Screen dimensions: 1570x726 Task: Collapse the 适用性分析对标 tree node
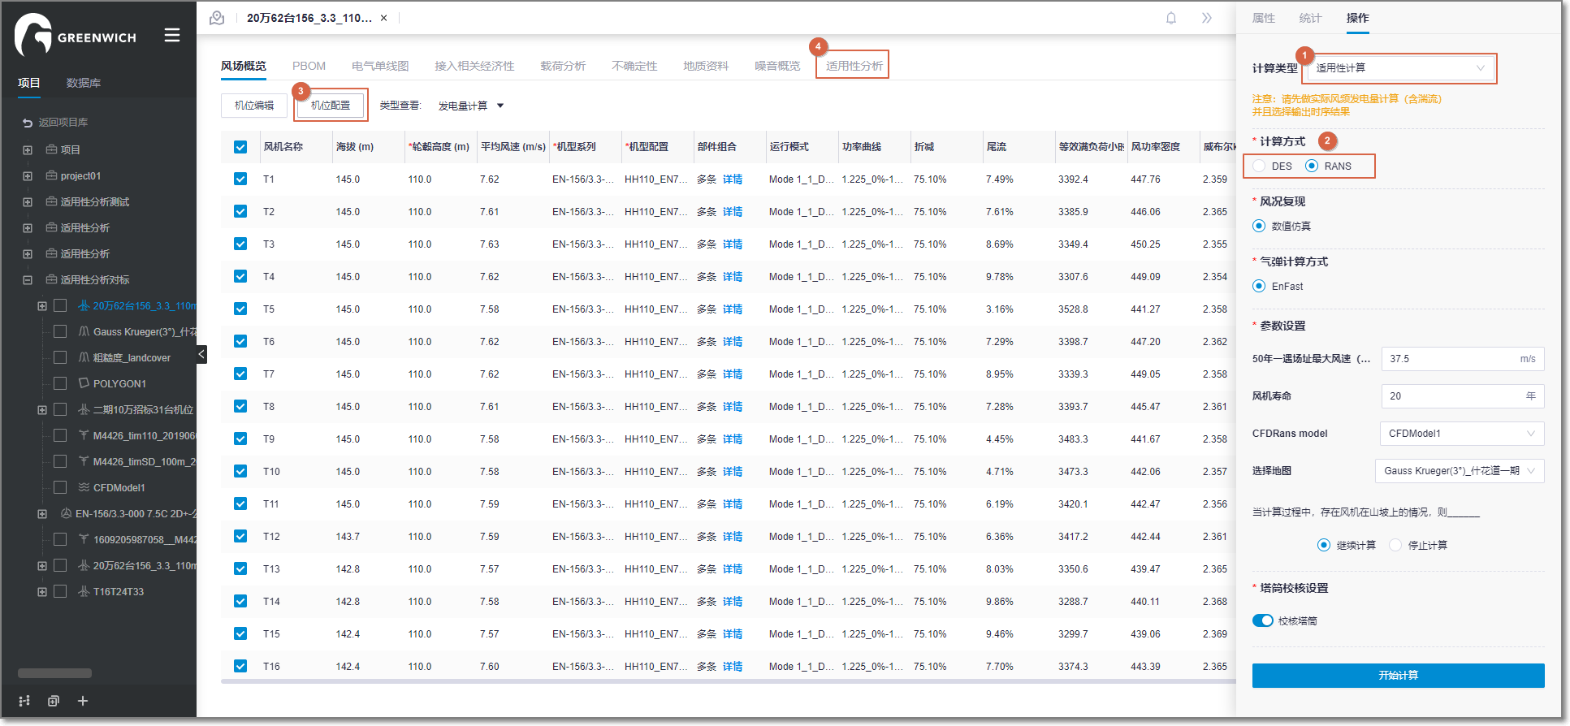pos(28,280)
